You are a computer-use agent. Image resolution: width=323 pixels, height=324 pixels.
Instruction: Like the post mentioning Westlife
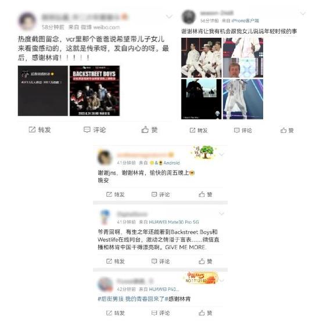[x=205, y=261]
